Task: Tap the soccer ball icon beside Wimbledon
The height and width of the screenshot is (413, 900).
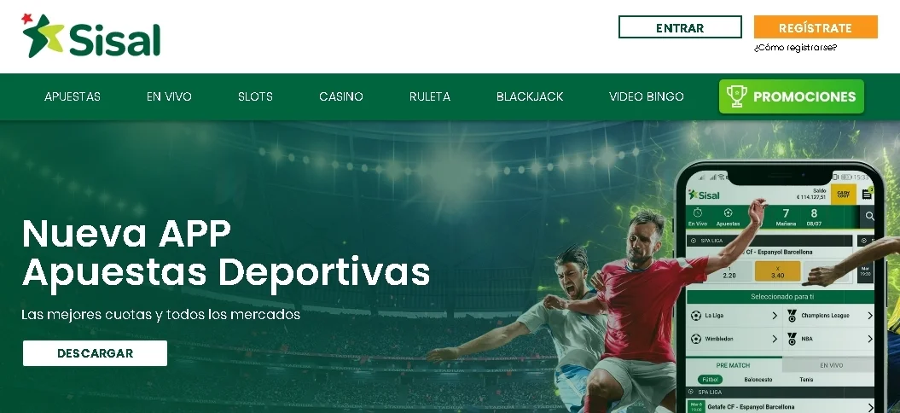Action: (696, 339)
